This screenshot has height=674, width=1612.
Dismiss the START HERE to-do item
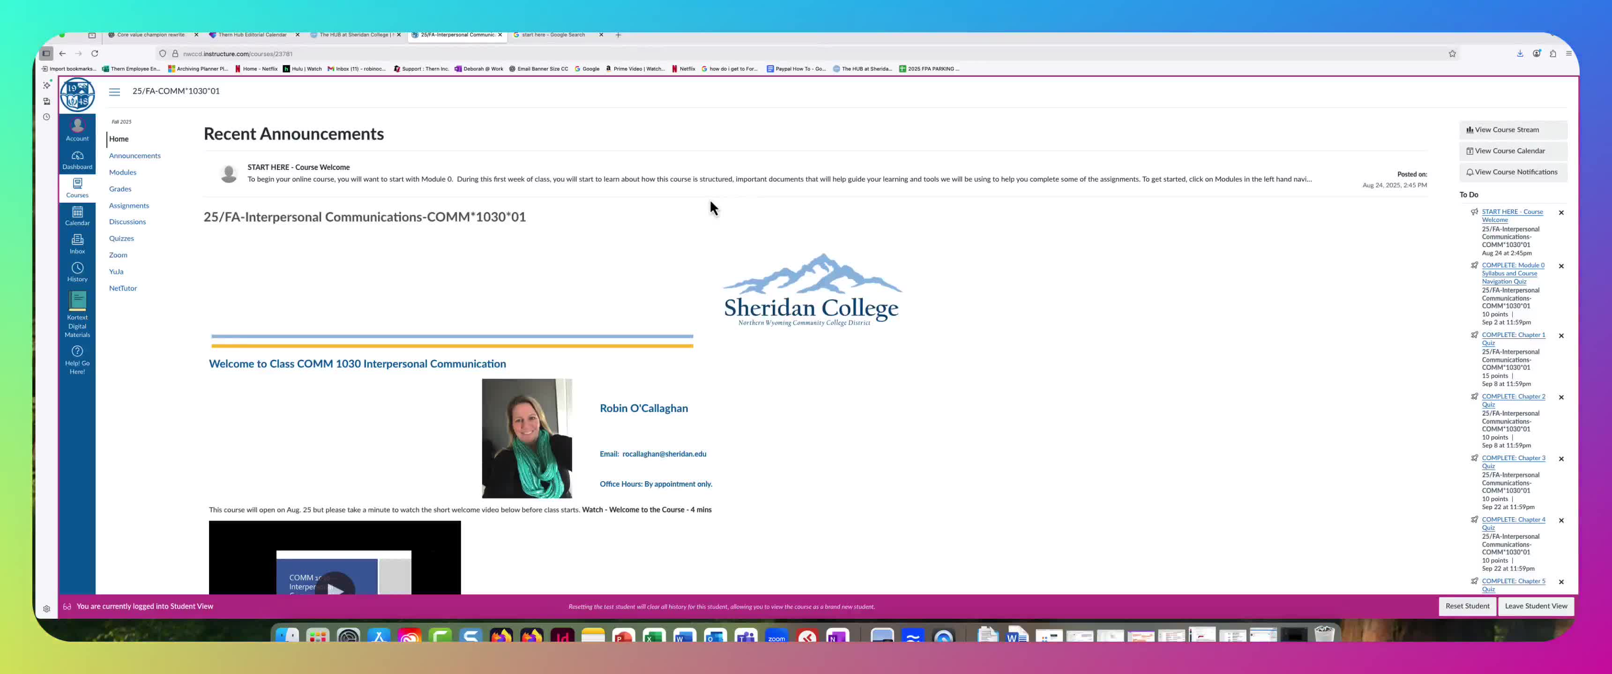(1560, 212)
